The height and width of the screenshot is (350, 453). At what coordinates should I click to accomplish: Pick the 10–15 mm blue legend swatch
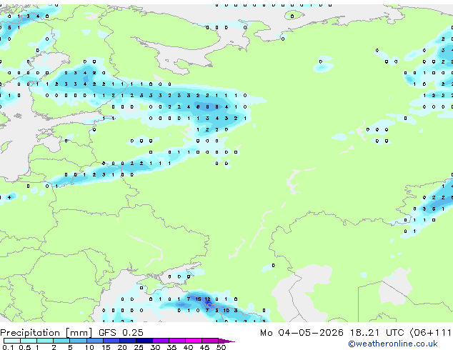pos(94,341)
